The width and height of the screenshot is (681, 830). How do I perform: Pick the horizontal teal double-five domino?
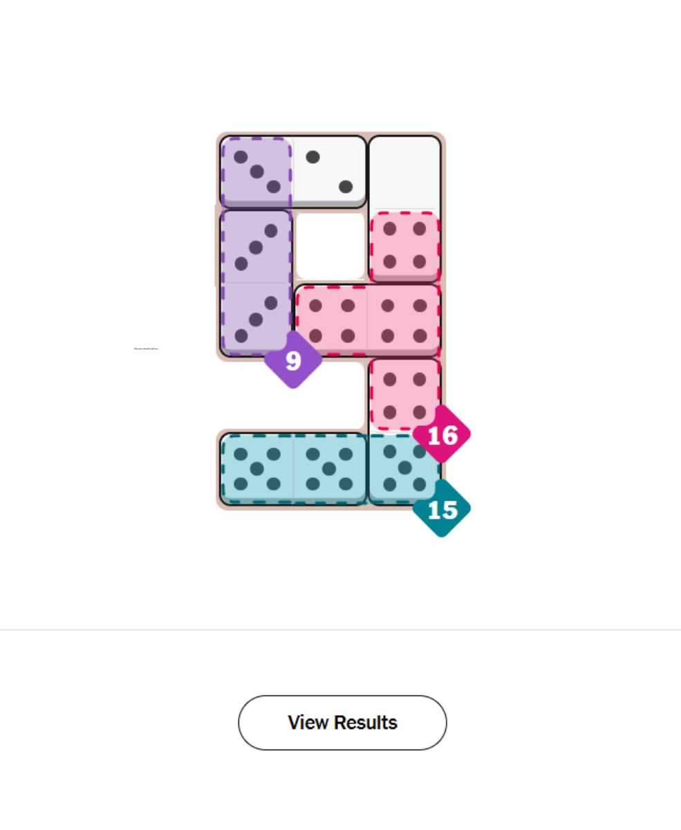point(293,468)
